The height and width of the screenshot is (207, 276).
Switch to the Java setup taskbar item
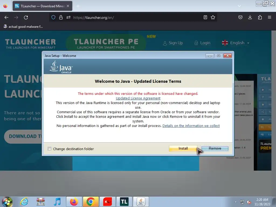(141, 202)
